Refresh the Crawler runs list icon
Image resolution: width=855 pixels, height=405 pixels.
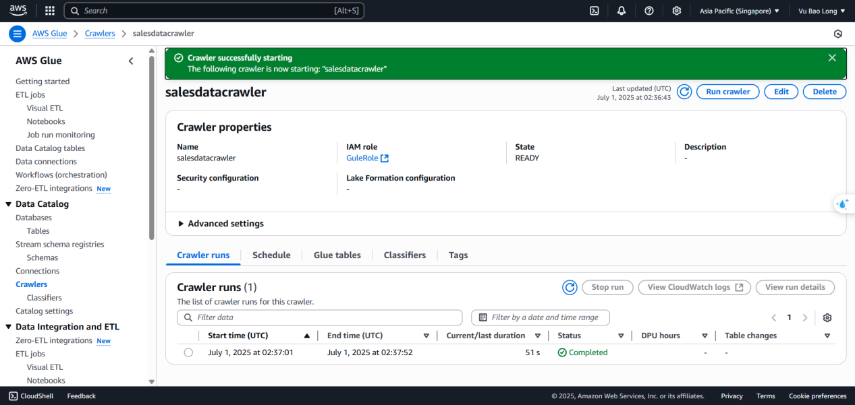(570, 287)
